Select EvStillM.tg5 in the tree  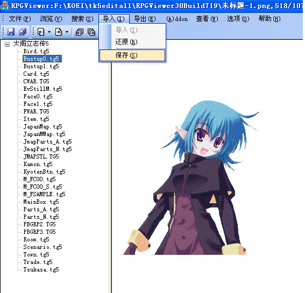[x=42, y=89]
